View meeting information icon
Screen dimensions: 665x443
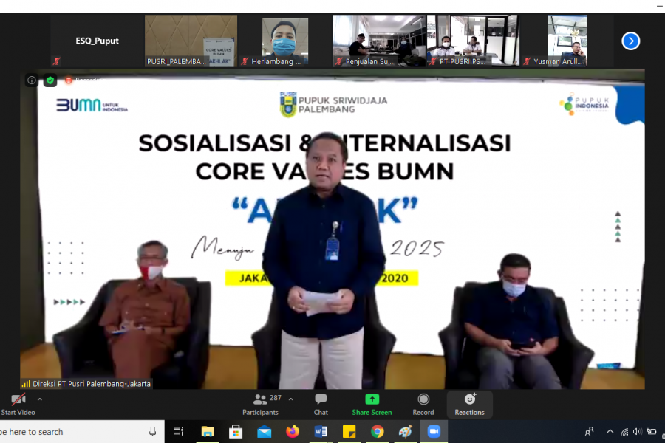(32, 80)
